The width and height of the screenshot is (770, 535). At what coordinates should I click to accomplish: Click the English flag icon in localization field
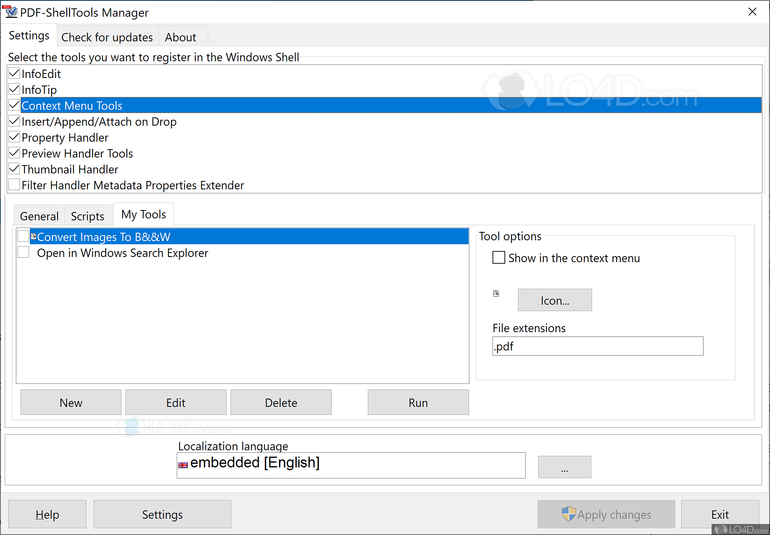click(183, 465)
